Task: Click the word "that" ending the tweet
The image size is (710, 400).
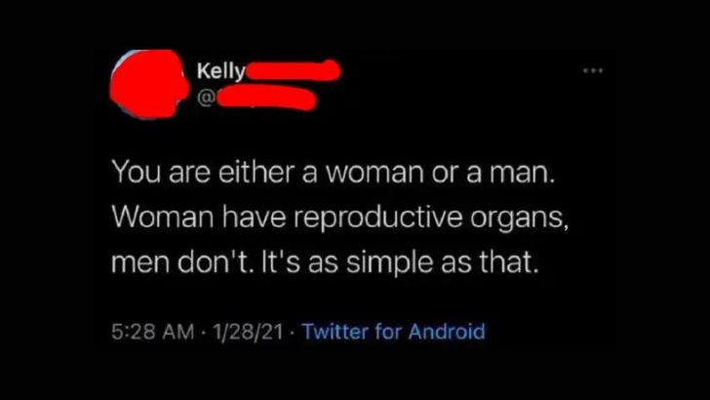Action: coord(511,263)
